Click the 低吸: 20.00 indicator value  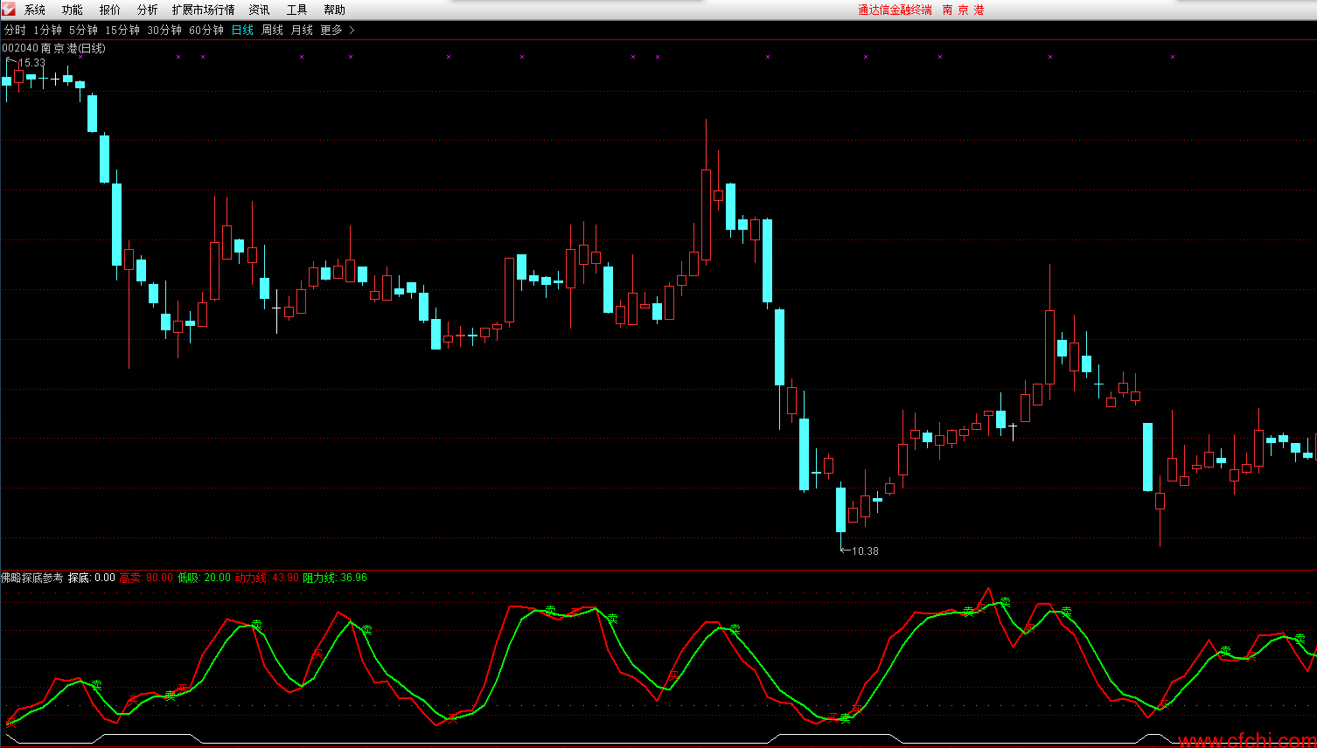205,578
